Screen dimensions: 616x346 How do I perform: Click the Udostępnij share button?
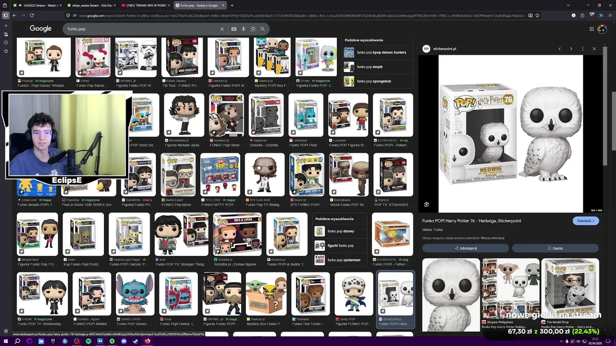tap(466, 248)
